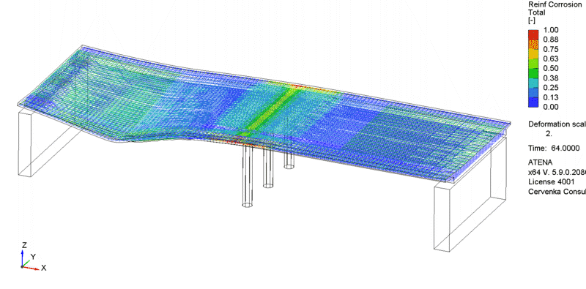The width and height of the screenshot is (586, 289).
Task: Click the red swatch at the legend top
Action: [x=533, y=34]
